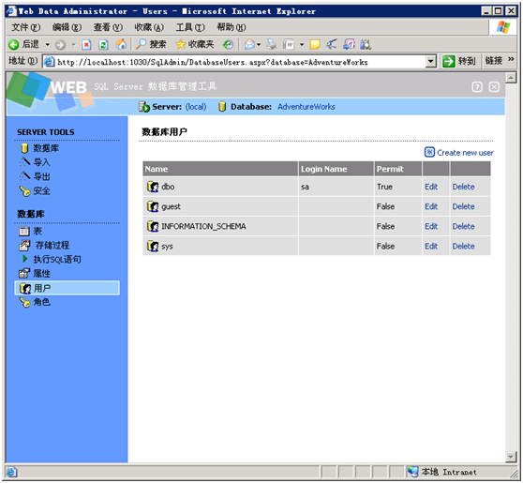Open the View (查看) menu
The image size is (523, 483).
coord(108,27)
